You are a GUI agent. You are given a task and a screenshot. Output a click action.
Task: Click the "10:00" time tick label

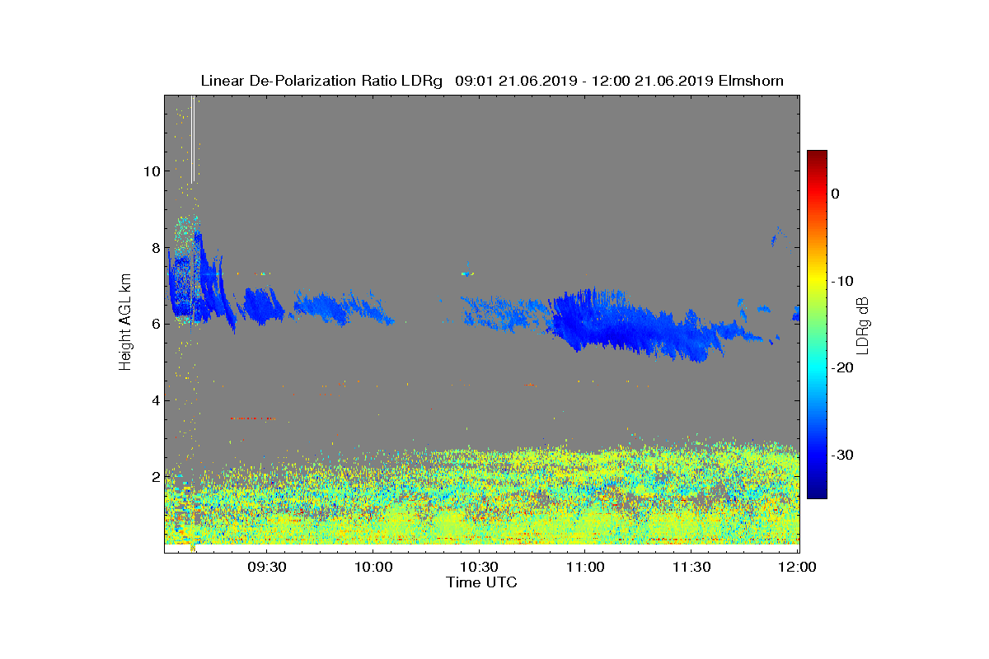click(373, 567)
